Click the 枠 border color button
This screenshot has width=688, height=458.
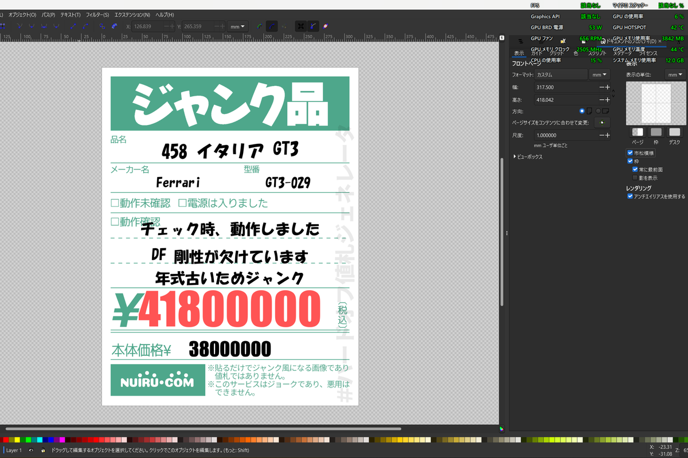tap(656, 132)
